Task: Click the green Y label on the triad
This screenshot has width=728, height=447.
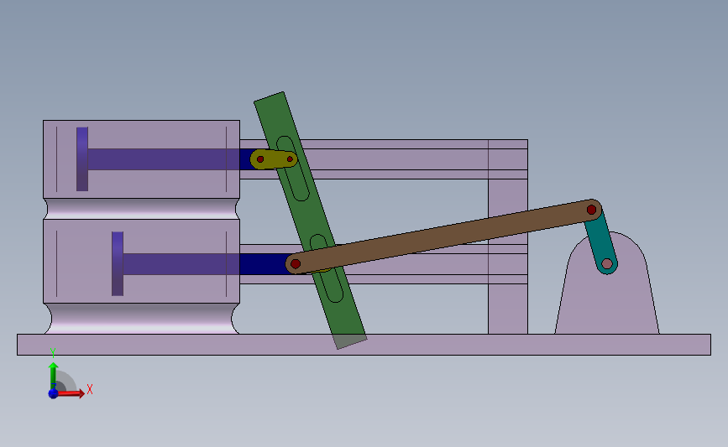Action: pyautogui.click(x=53, y=353)
